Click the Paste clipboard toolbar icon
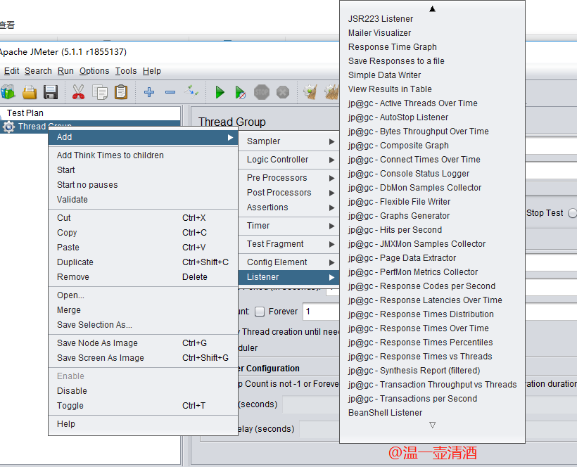The image size is (577, 467). (121, 92)
